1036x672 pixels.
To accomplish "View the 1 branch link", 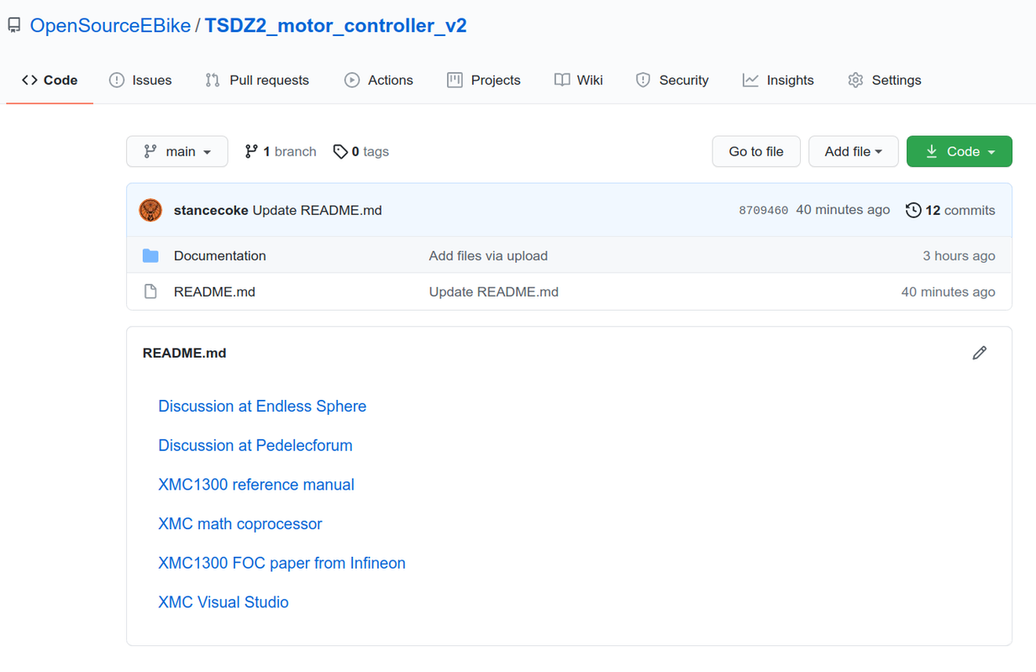I will 281,151.
